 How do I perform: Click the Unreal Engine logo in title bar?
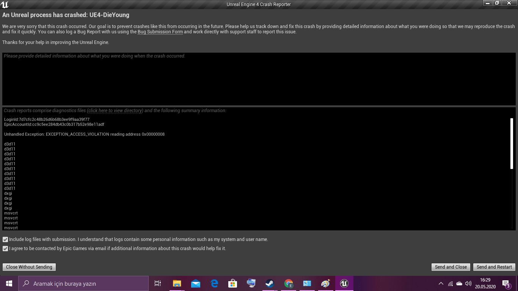pyautogui.click(x=5, y=5)
